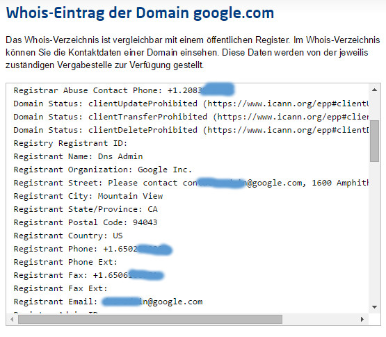Click the 'Registrant Phone: +1.6502' line
The height and width of the screenshot is (337, 386).
click(93, 249)
